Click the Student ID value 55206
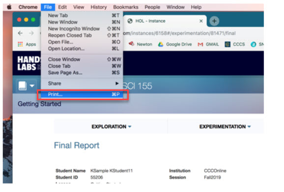The height and width of the screenshot is (192, 284). [x=96, y=177]
